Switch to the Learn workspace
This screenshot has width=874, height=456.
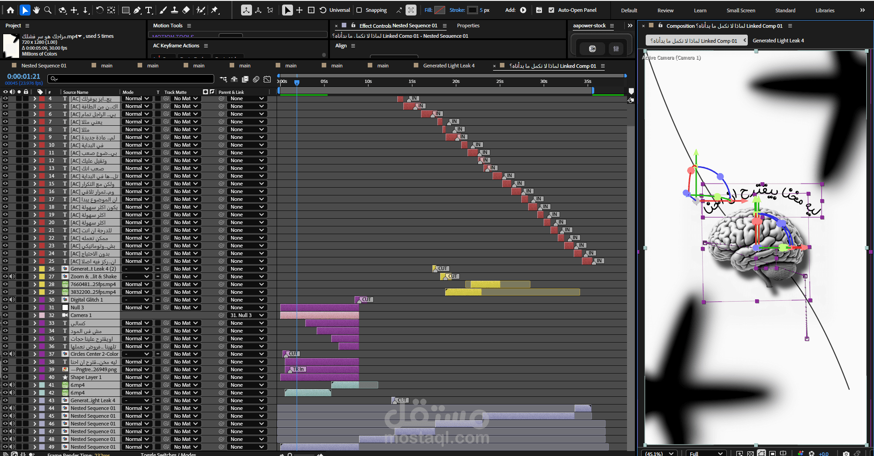700,10
